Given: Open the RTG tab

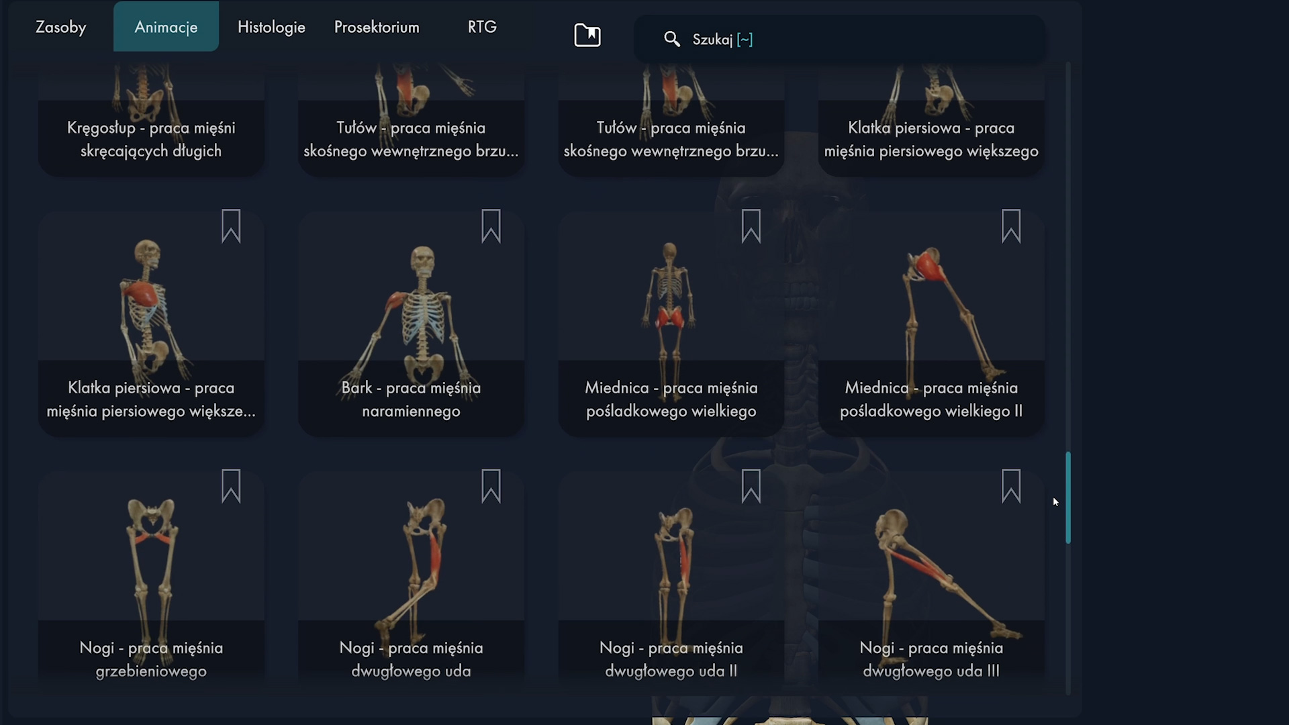Looking at the screenshot, I should pyautogui.click(x=482, y=27).
